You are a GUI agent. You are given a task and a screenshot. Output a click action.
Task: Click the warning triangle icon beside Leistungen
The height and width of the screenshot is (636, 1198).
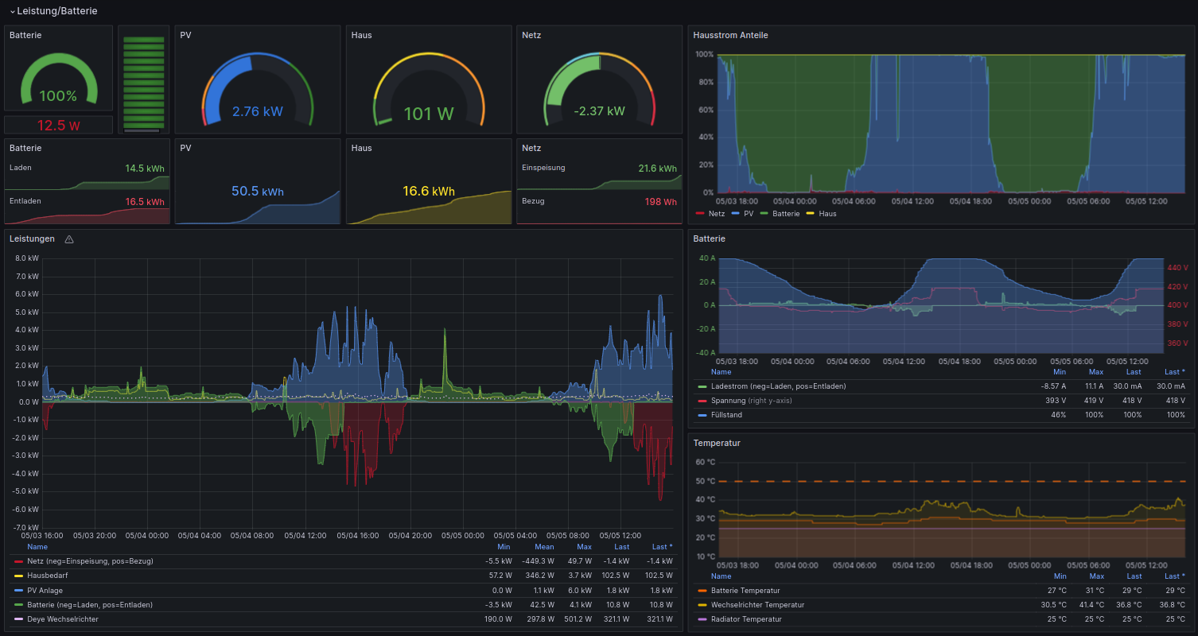[x=69, y=238]
